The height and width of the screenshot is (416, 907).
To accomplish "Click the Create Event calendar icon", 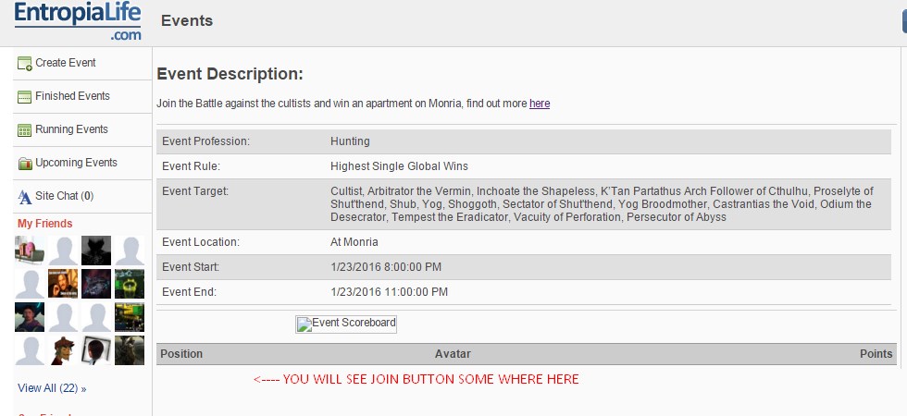I will [x=25, y=64].
